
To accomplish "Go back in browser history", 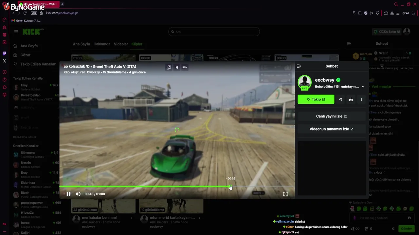I will point(13,13).
